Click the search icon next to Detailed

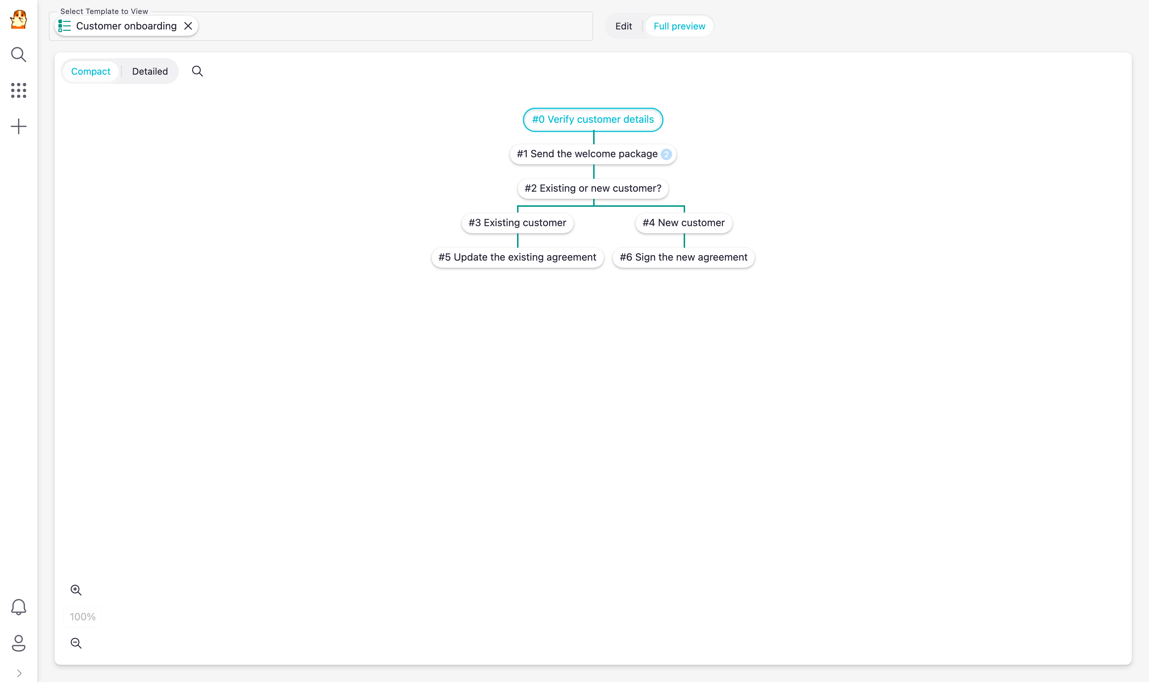[x=197, y=71]
